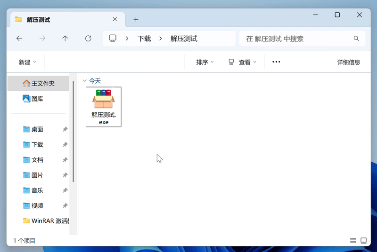Click the search magnifier icon
The height and width of the screenshot is (252, 377).
356,39
